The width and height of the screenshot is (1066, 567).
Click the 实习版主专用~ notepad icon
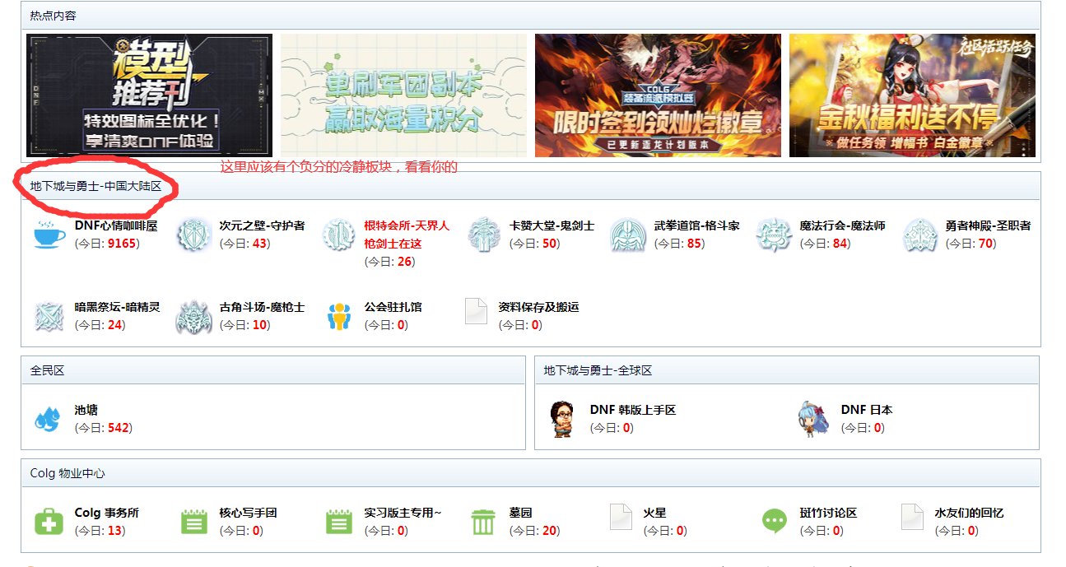tap(339, 522)
